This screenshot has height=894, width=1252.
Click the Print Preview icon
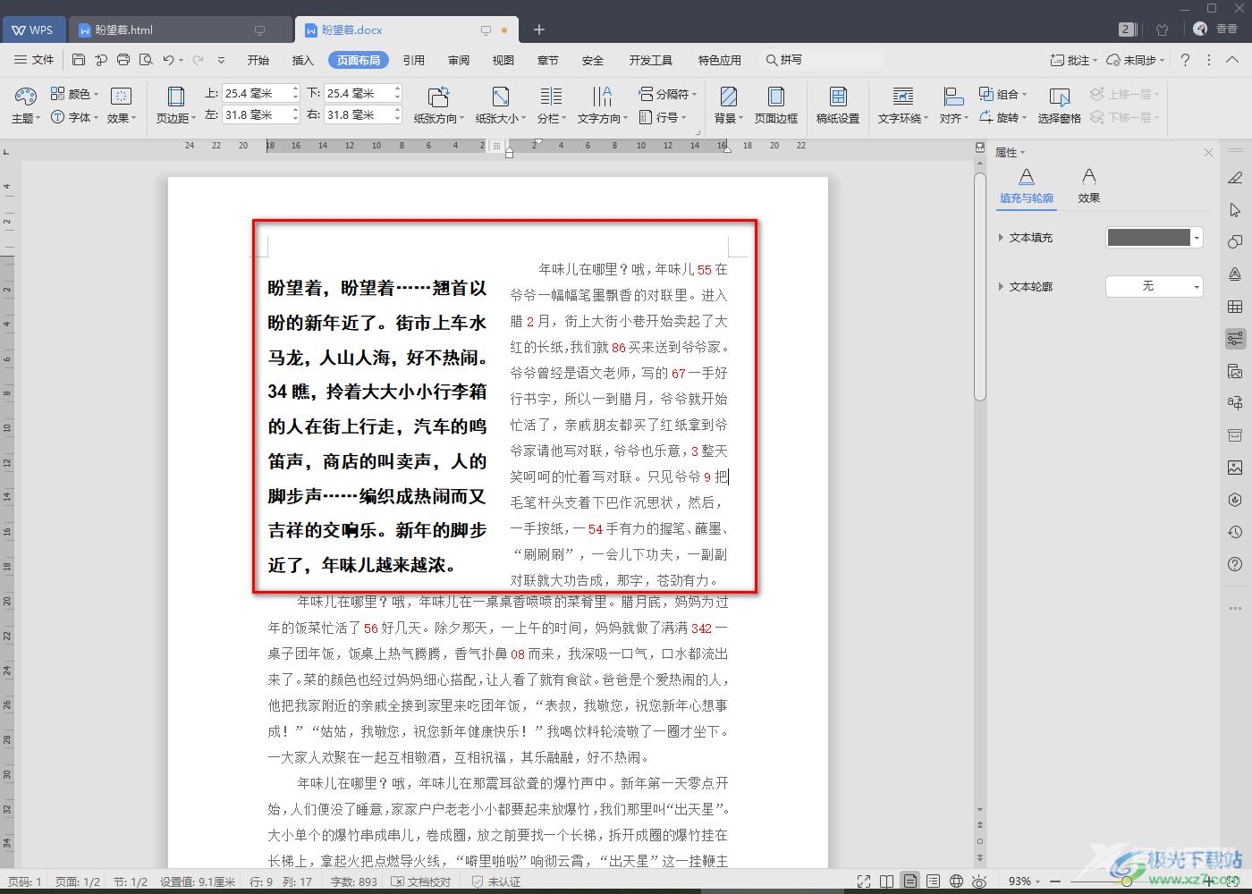146,60
